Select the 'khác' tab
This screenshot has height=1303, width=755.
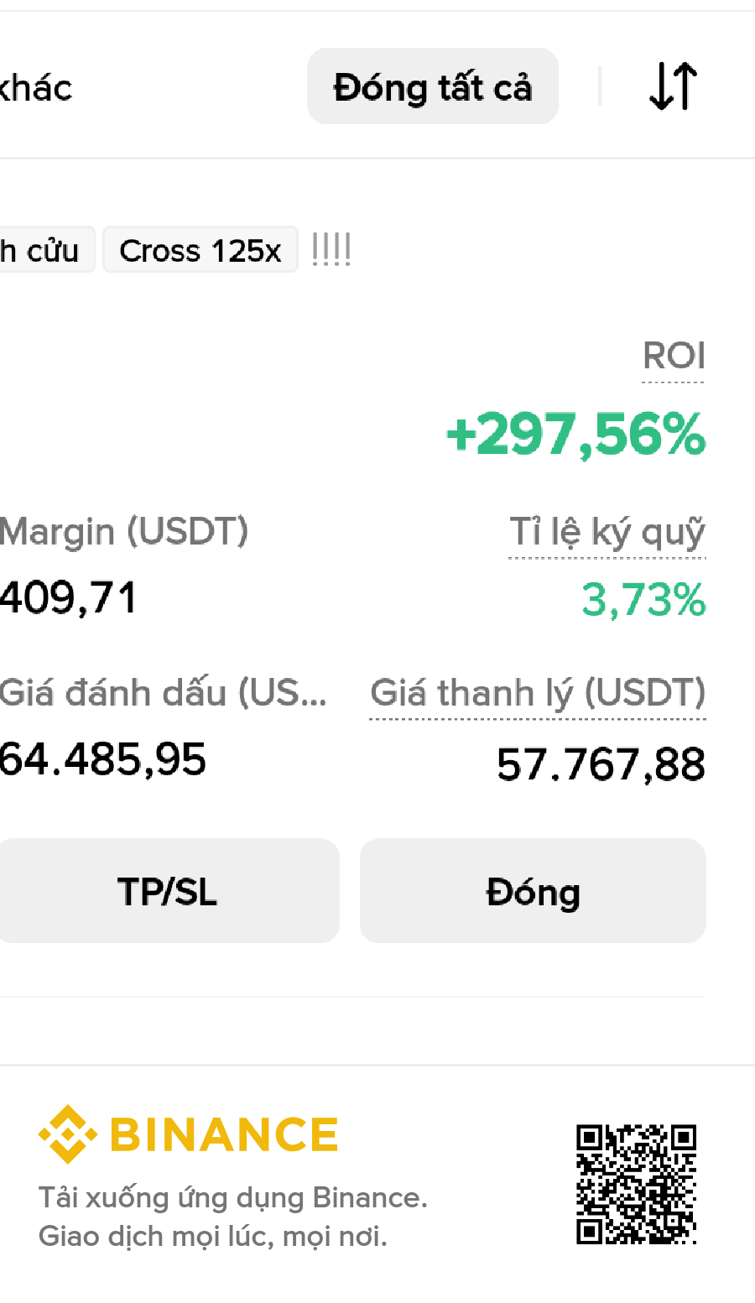36,87
